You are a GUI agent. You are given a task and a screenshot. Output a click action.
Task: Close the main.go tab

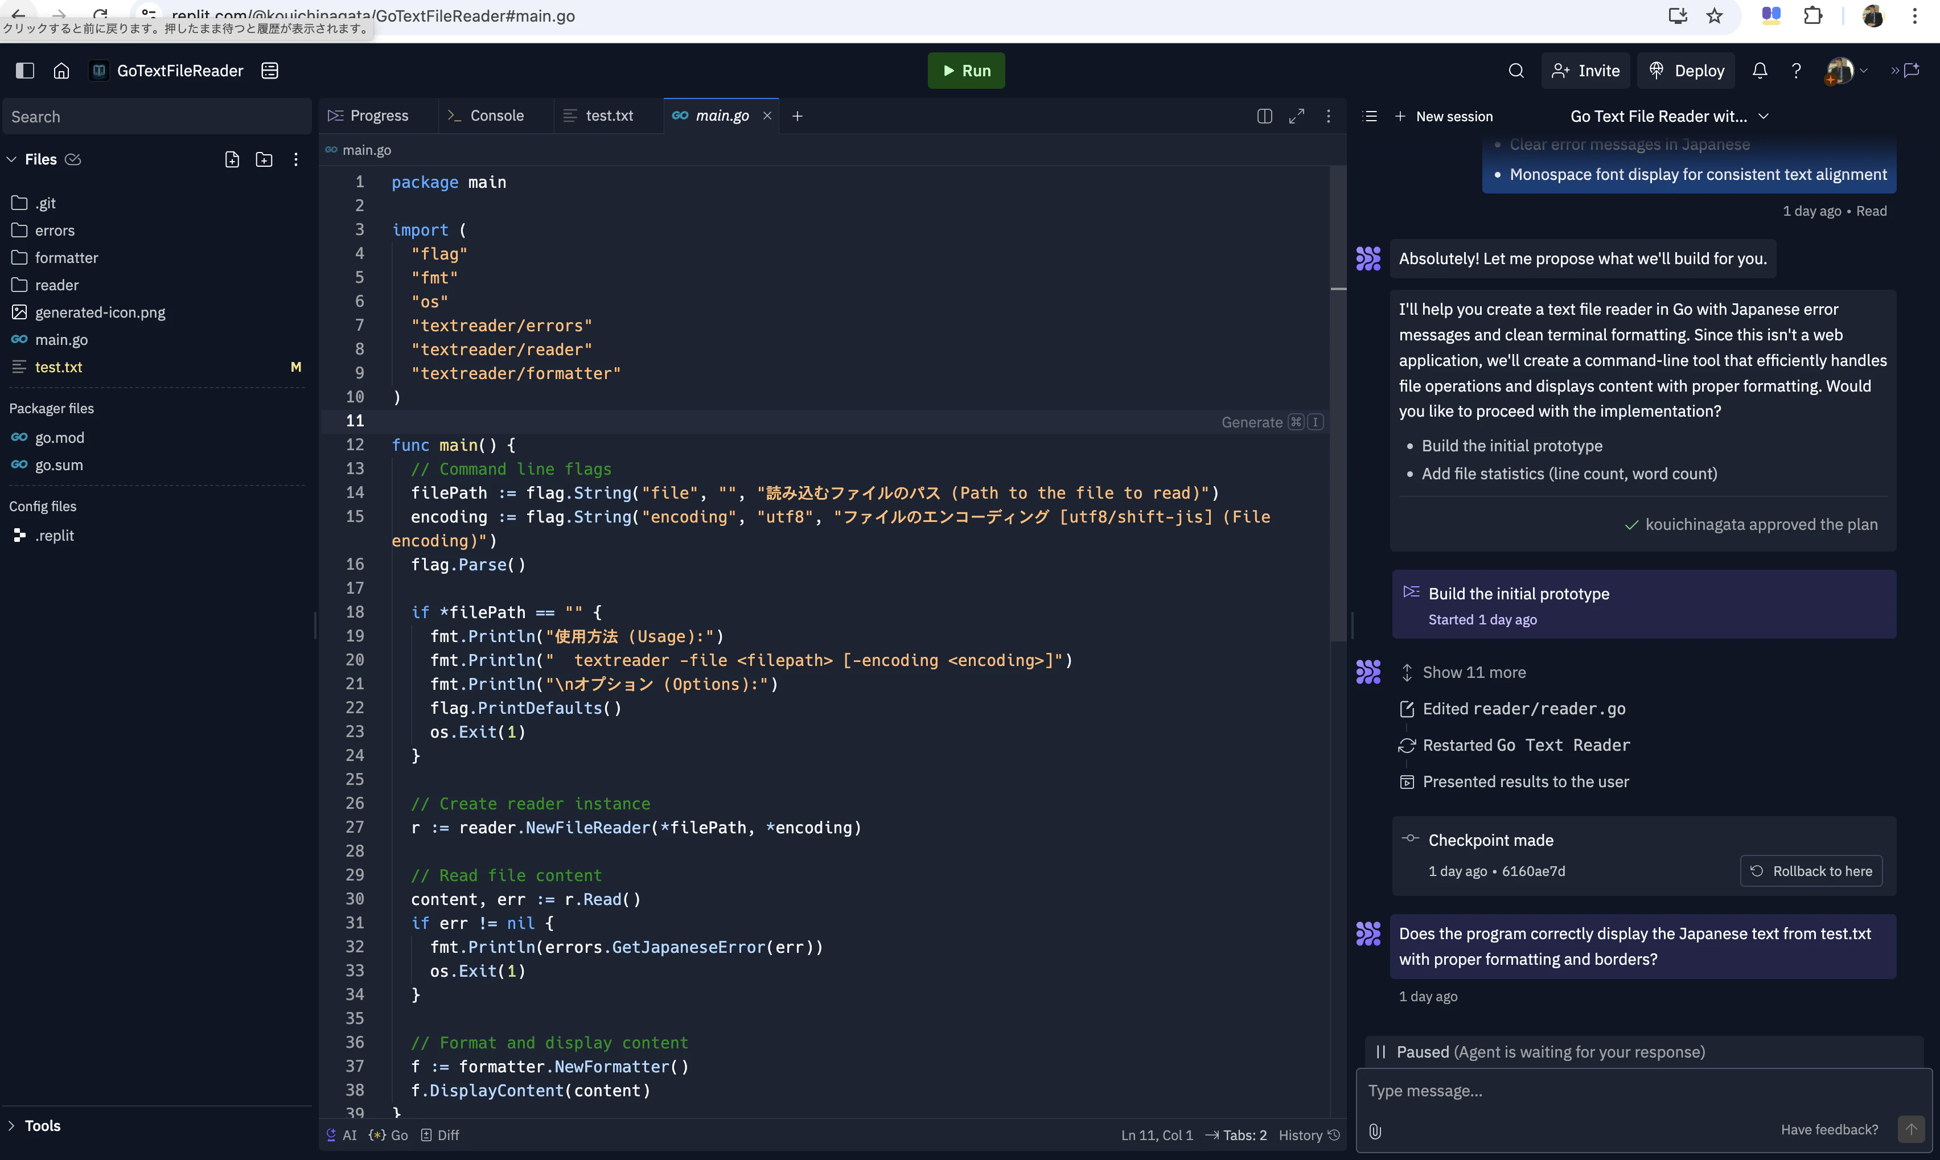[767, 116]
